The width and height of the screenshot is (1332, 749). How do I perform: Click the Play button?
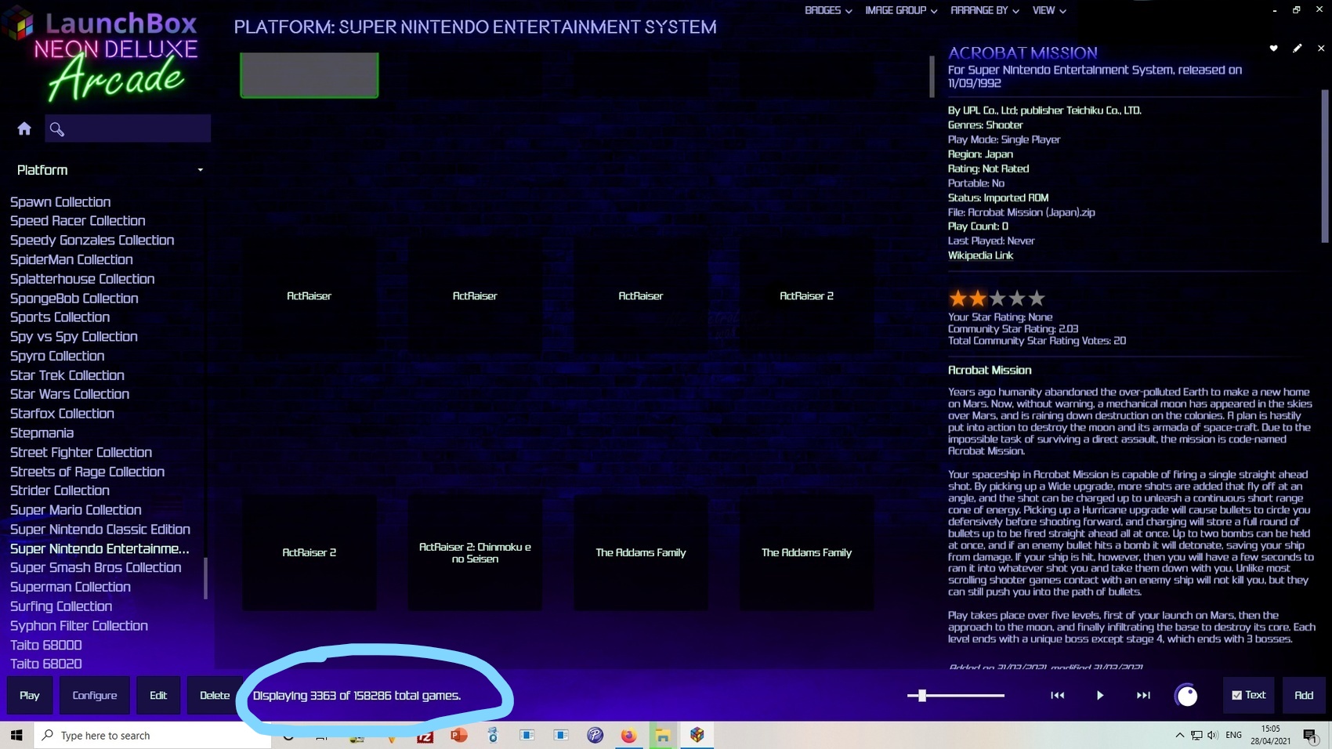click(30, 695)
